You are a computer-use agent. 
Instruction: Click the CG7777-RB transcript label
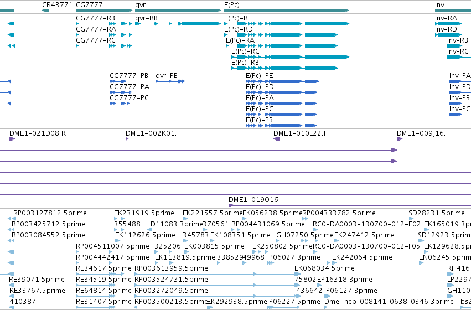(96, 18)
